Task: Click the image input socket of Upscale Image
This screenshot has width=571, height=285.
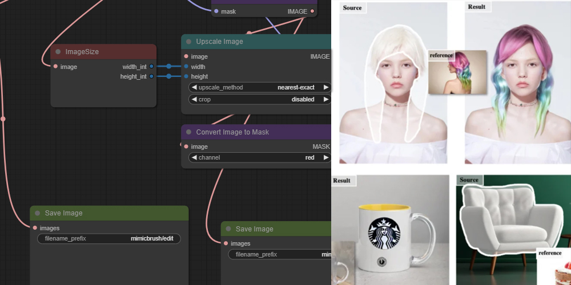Action: coord(186,56)
